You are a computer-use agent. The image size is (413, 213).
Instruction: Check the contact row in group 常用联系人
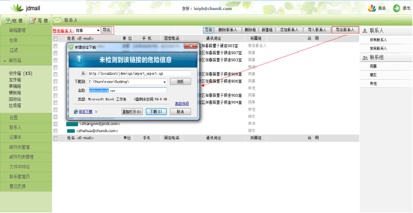(x=55, y=46)
